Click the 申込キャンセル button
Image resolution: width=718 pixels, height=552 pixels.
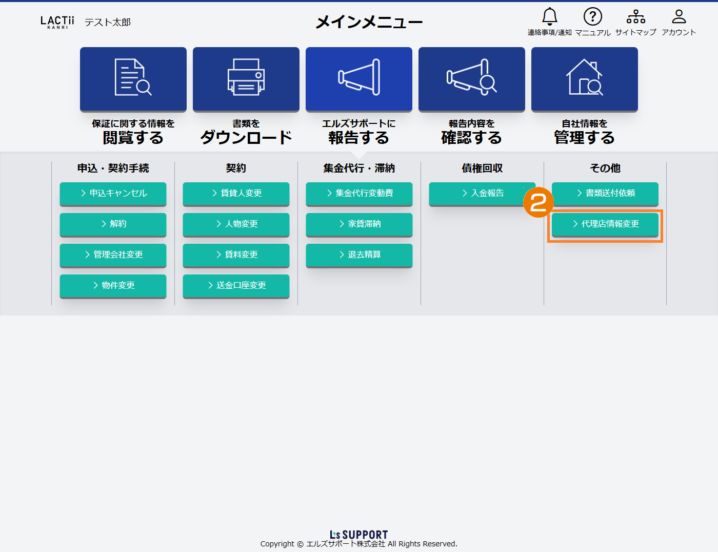coord(113,194)
